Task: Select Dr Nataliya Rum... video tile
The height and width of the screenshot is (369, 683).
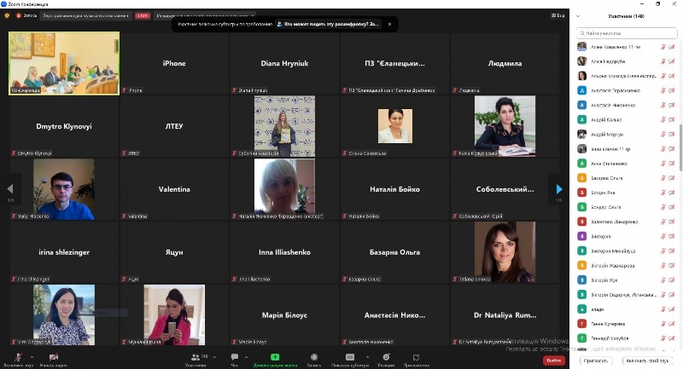Action: pos(505,315)
